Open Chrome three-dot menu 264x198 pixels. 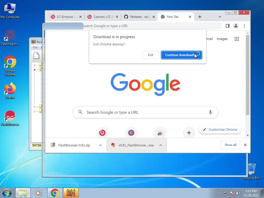click(x=244, y=26)
